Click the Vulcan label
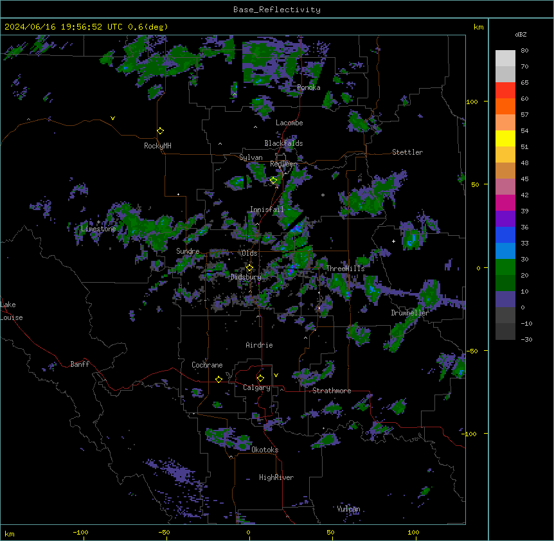This screenshot has width=554, height=541. (x=349, y=509)
